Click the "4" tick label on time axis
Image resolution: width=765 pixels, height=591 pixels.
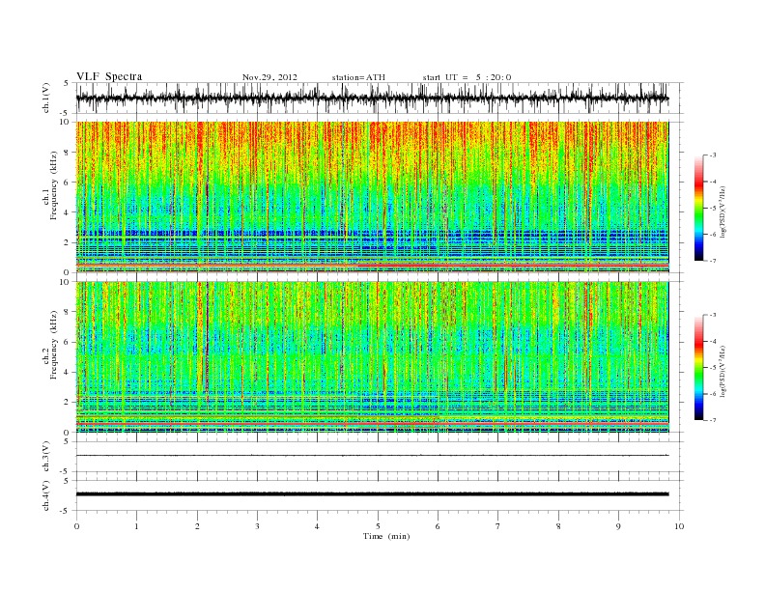tap(318, 526)
